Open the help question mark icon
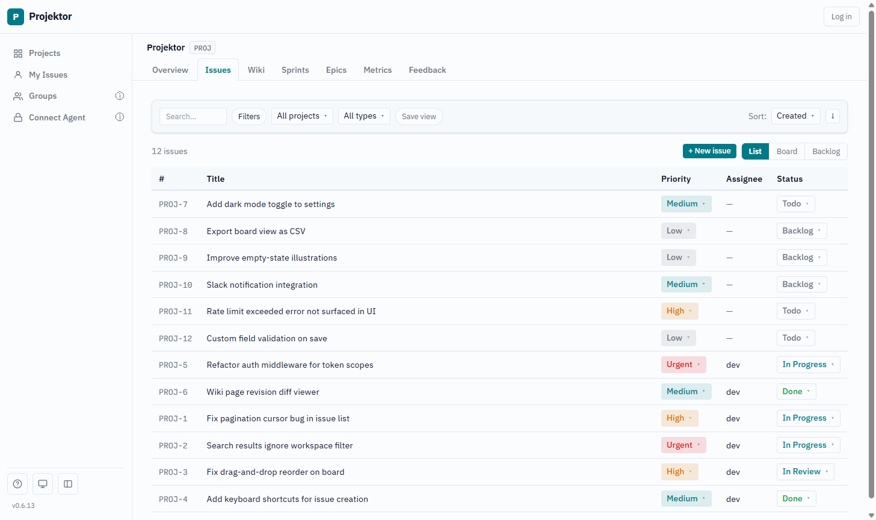This screenshot has height=520, width=876. [x=17, y=484]
